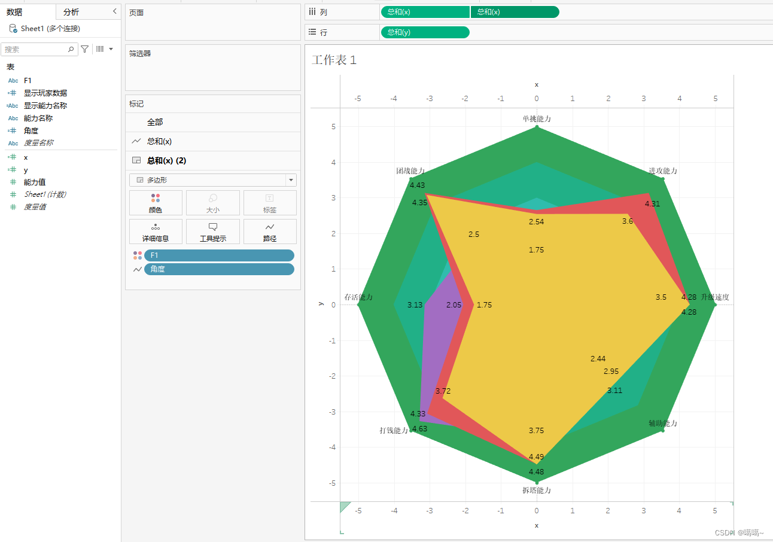
Task: Click the color dots icon beside F1 pill
Action: click(x=138, y=255)
